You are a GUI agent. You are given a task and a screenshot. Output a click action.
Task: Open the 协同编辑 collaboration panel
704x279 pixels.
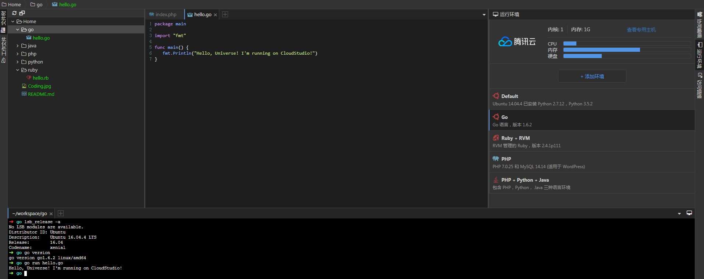tap(699, 25)
